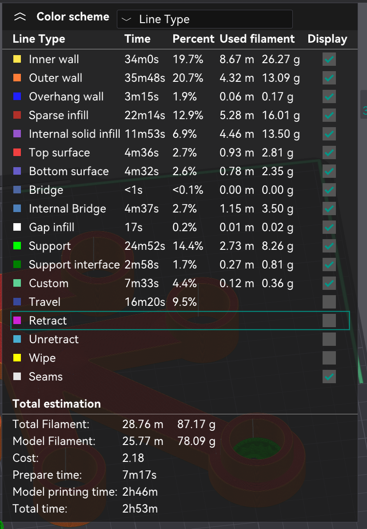
Task: Click the Total estimation heading
Action: pyautogui.click(x=56, y=404)
